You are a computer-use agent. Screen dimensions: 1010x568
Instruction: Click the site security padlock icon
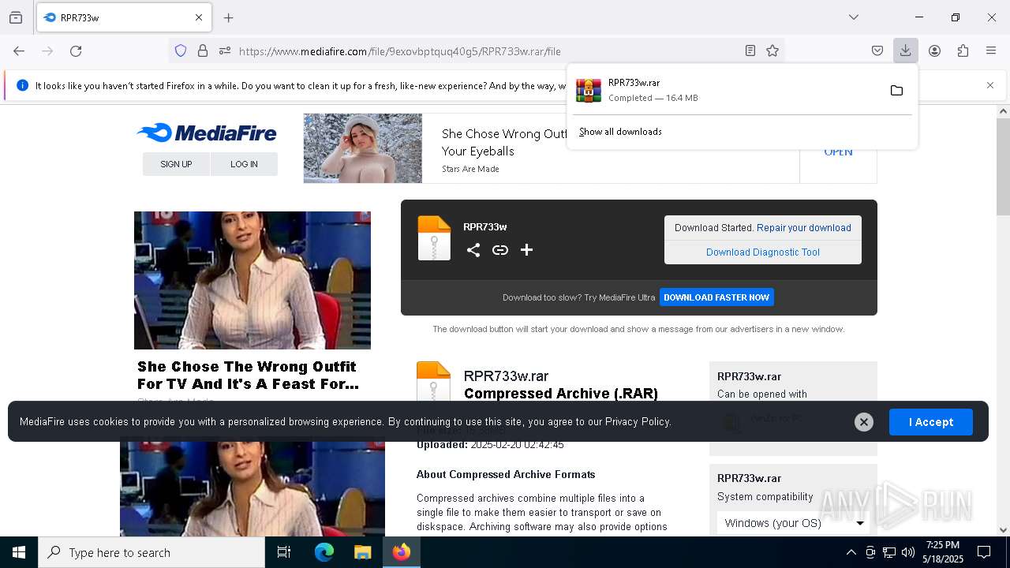click(203, 50)
